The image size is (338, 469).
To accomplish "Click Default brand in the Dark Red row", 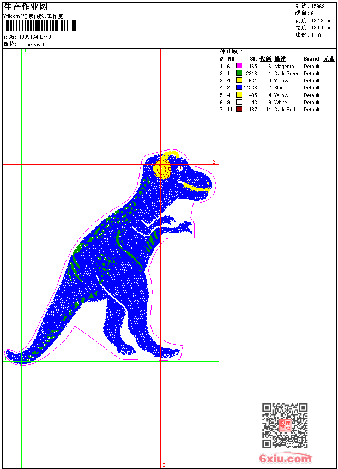I will [312, 110].
